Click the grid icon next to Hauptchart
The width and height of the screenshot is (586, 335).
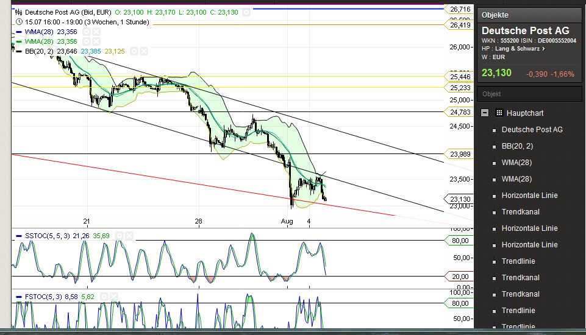499,113
